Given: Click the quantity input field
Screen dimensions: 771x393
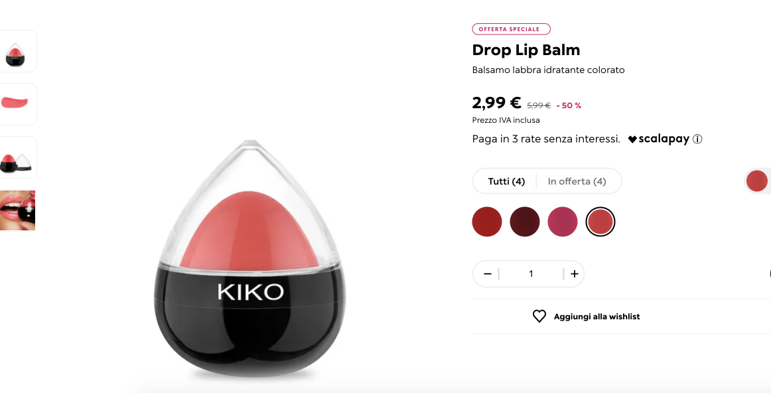Looking at the screenshot, I should pyautogui.click(x=531, y=274).
